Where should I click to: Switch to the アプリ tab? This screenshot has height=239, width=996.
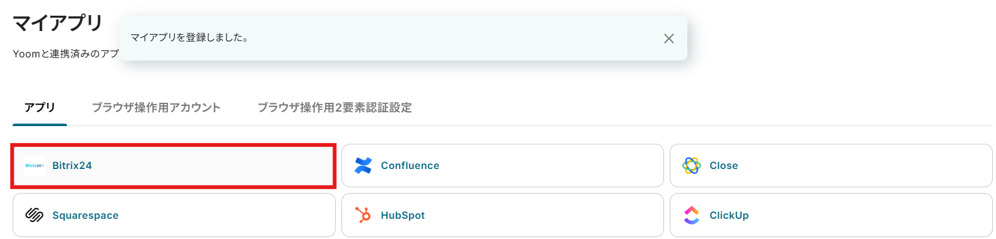point(40,107)
